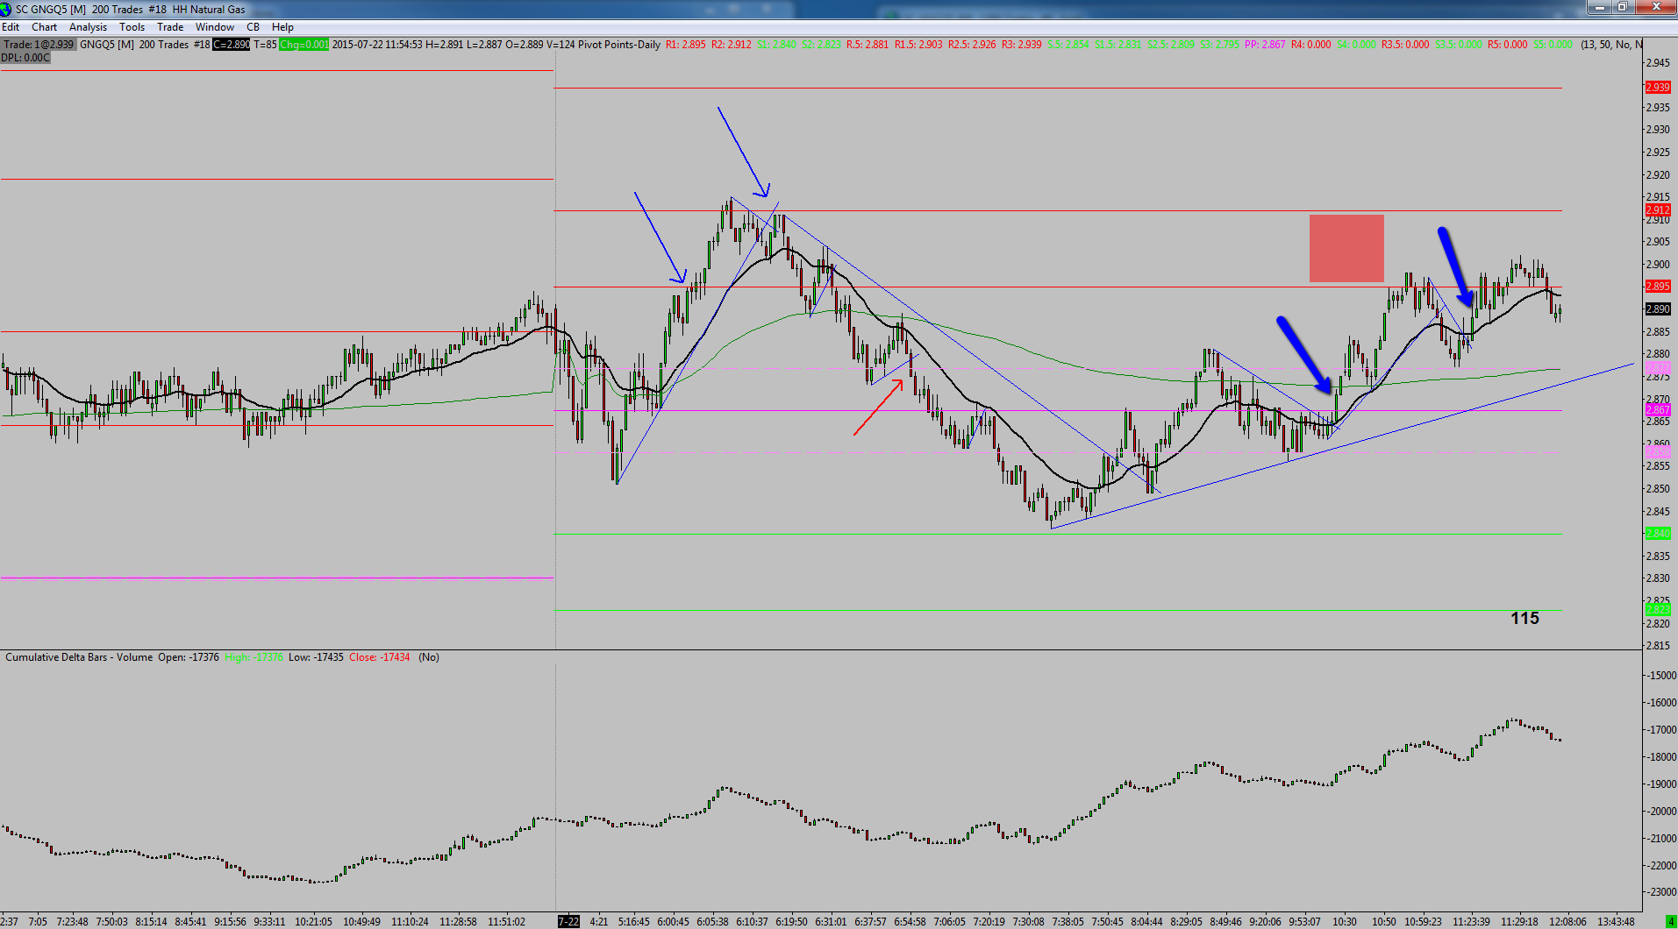Click the green 'Chg=0.001' value

(304, 45)
